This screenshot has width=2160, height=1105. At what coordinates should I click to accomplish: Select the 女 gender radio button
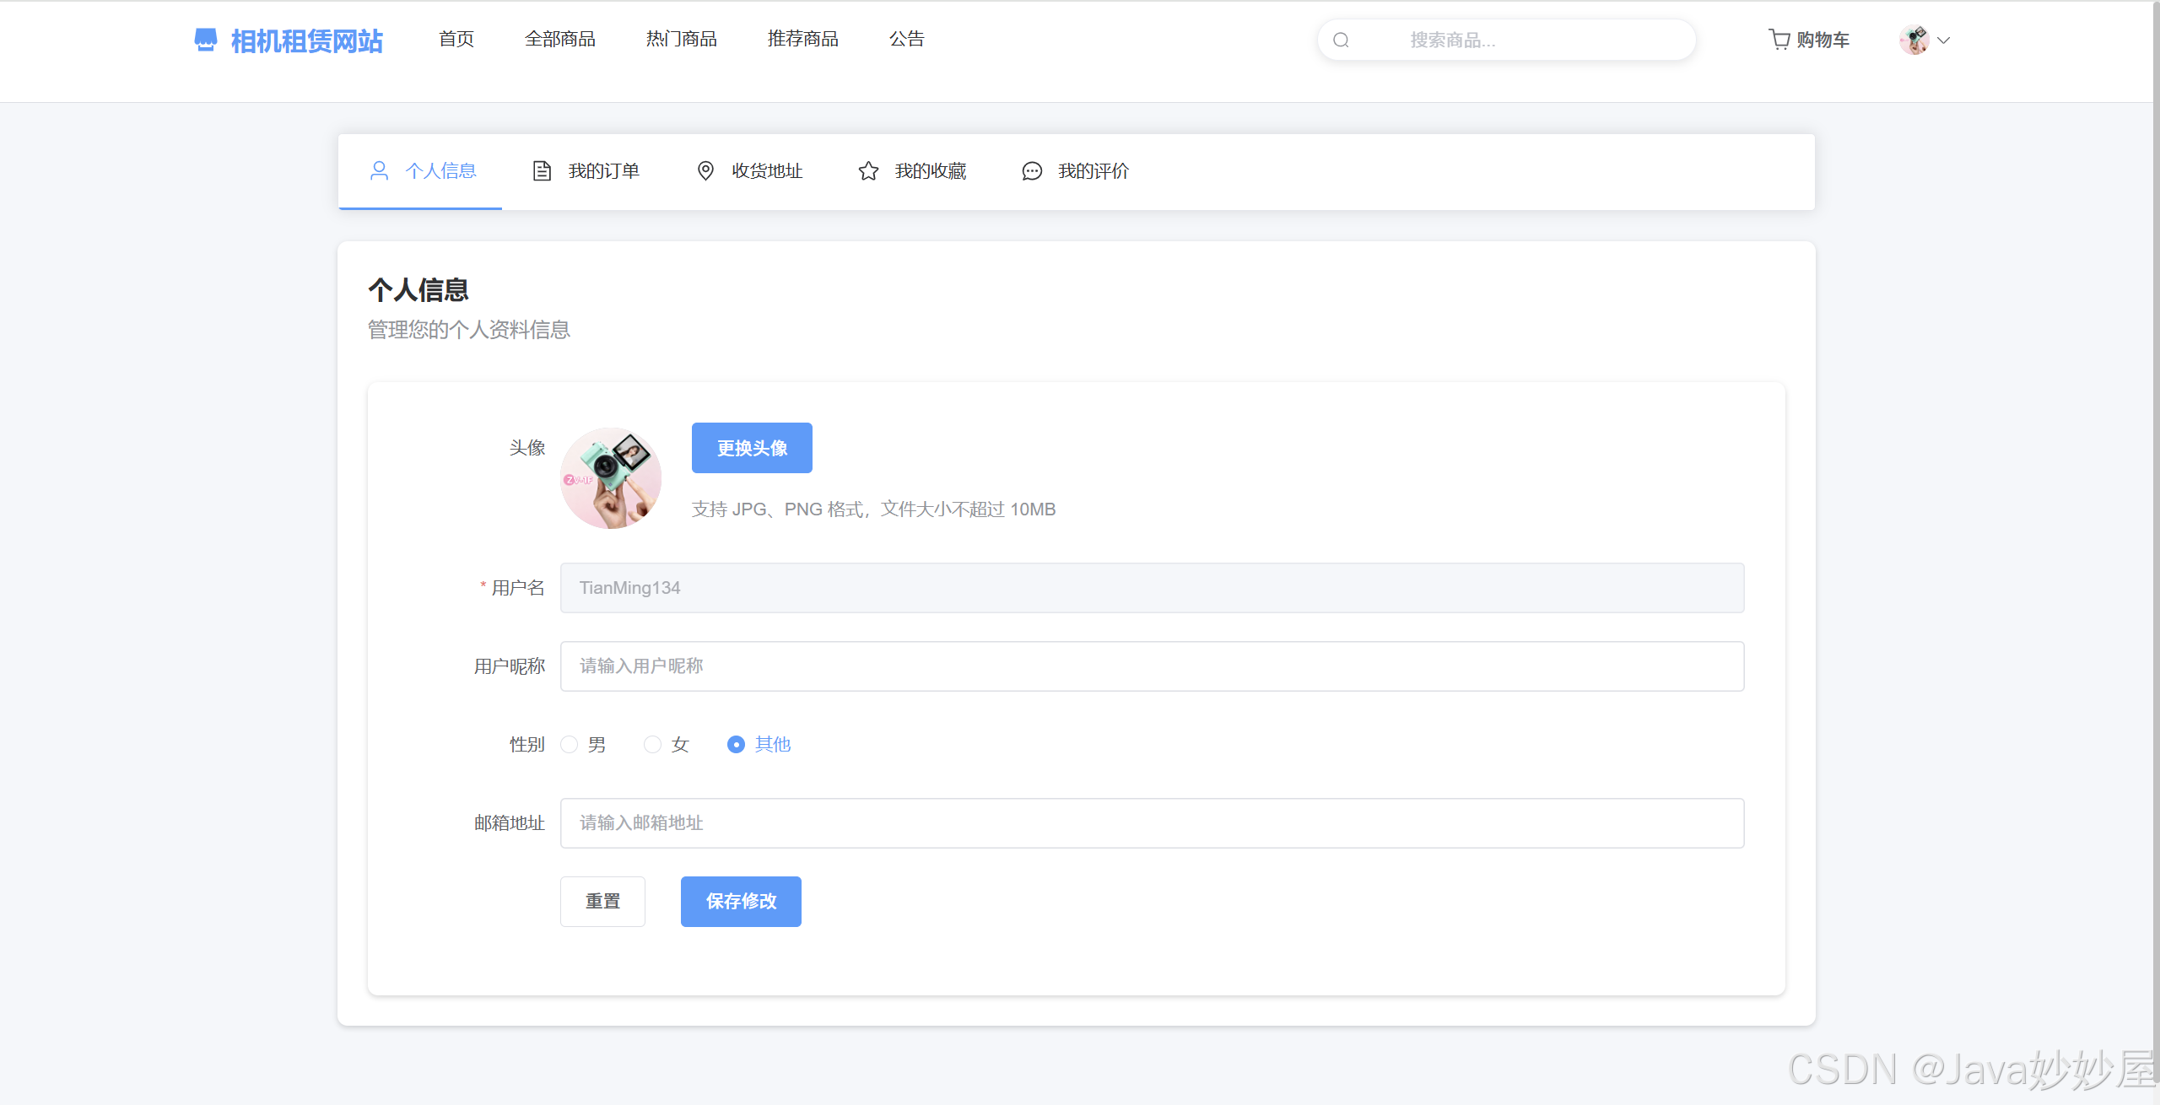tap(652, 744)
